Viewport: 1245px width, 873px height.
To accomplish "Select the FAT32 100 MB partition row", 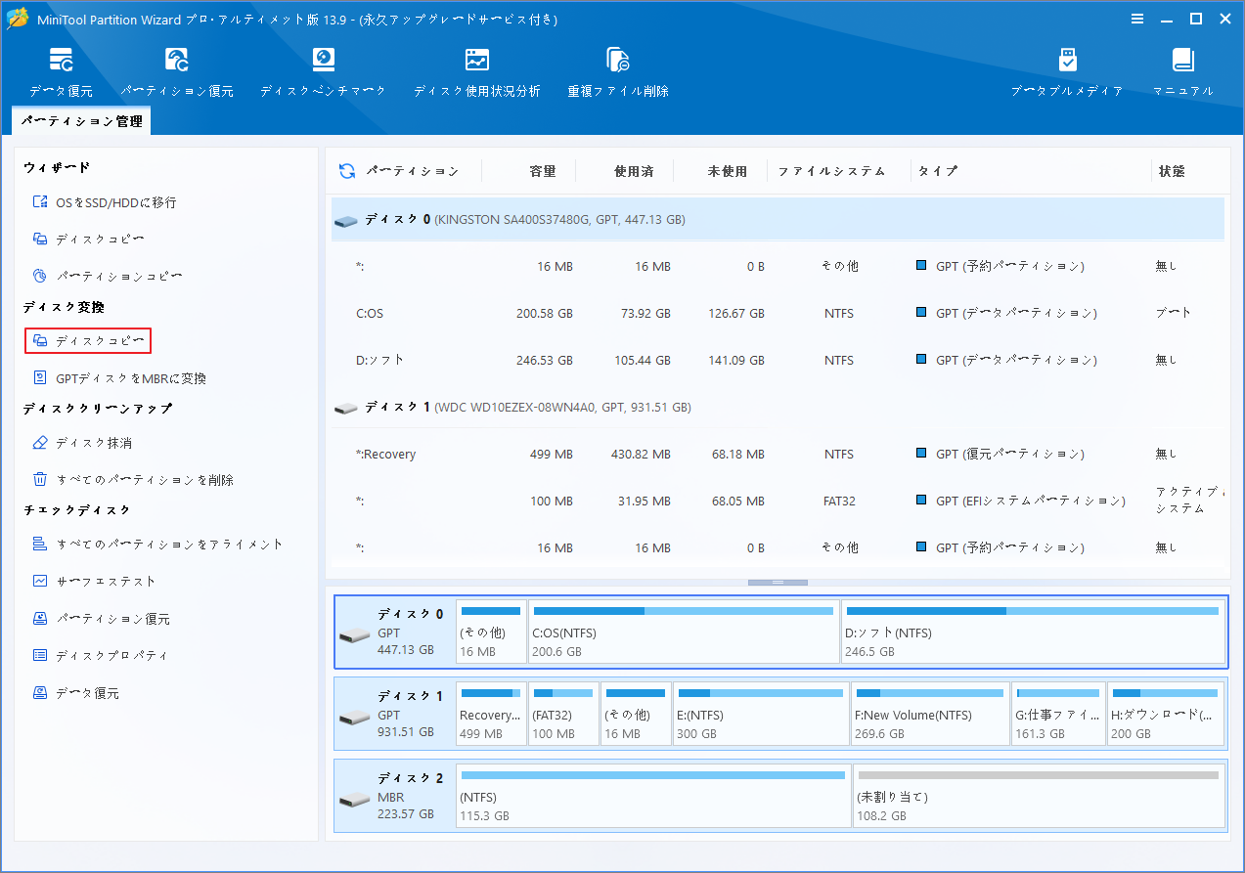I will tap(778, 502).
